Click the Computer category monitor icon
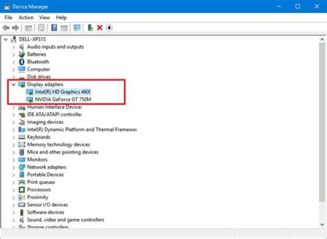The image size is (327, 239). (x=22, y=69)
